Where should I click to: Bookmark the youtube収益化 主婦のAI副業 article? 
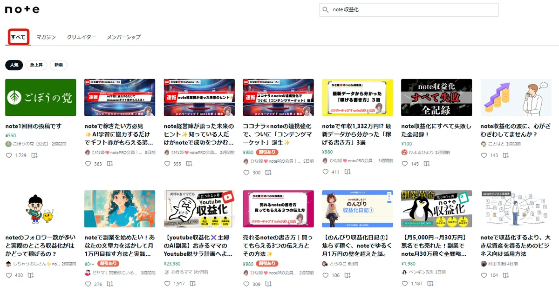[x=192, y=284]
